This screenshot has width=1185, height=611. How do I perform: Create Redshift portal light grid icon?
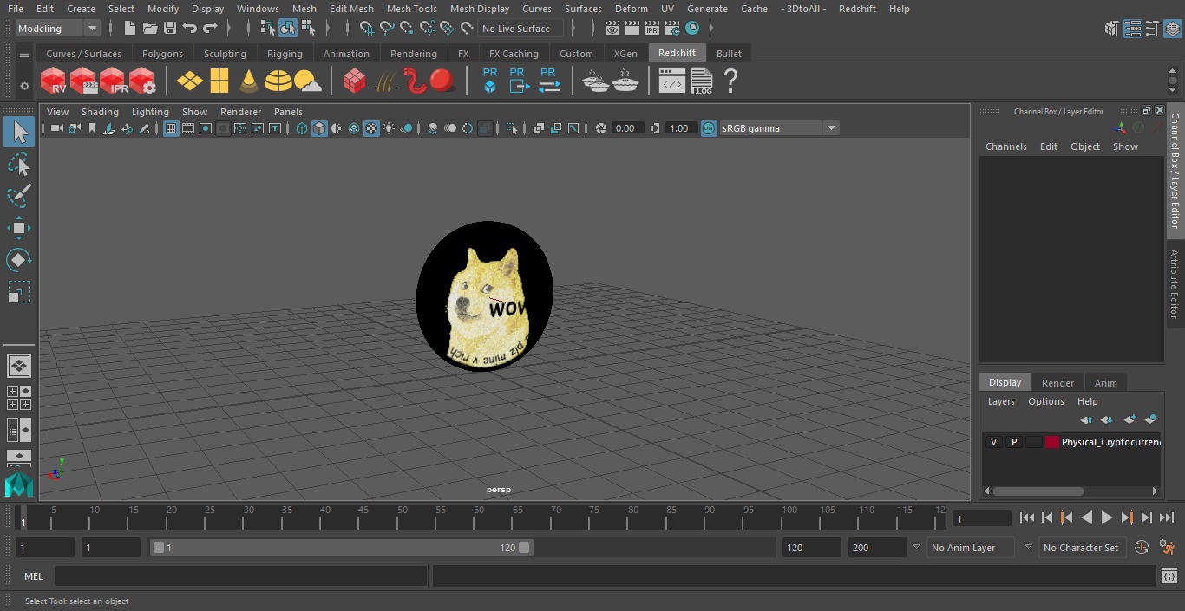coord(219,81)
